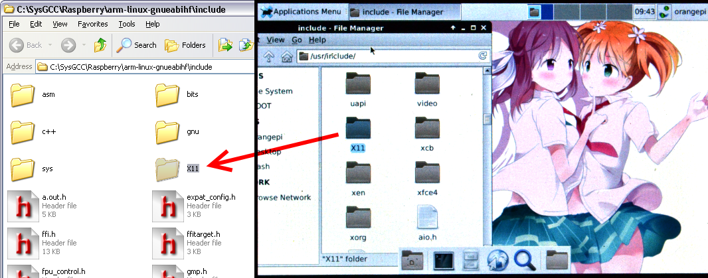Open Go menu in Linux File Manager

(x=297, y=40)
